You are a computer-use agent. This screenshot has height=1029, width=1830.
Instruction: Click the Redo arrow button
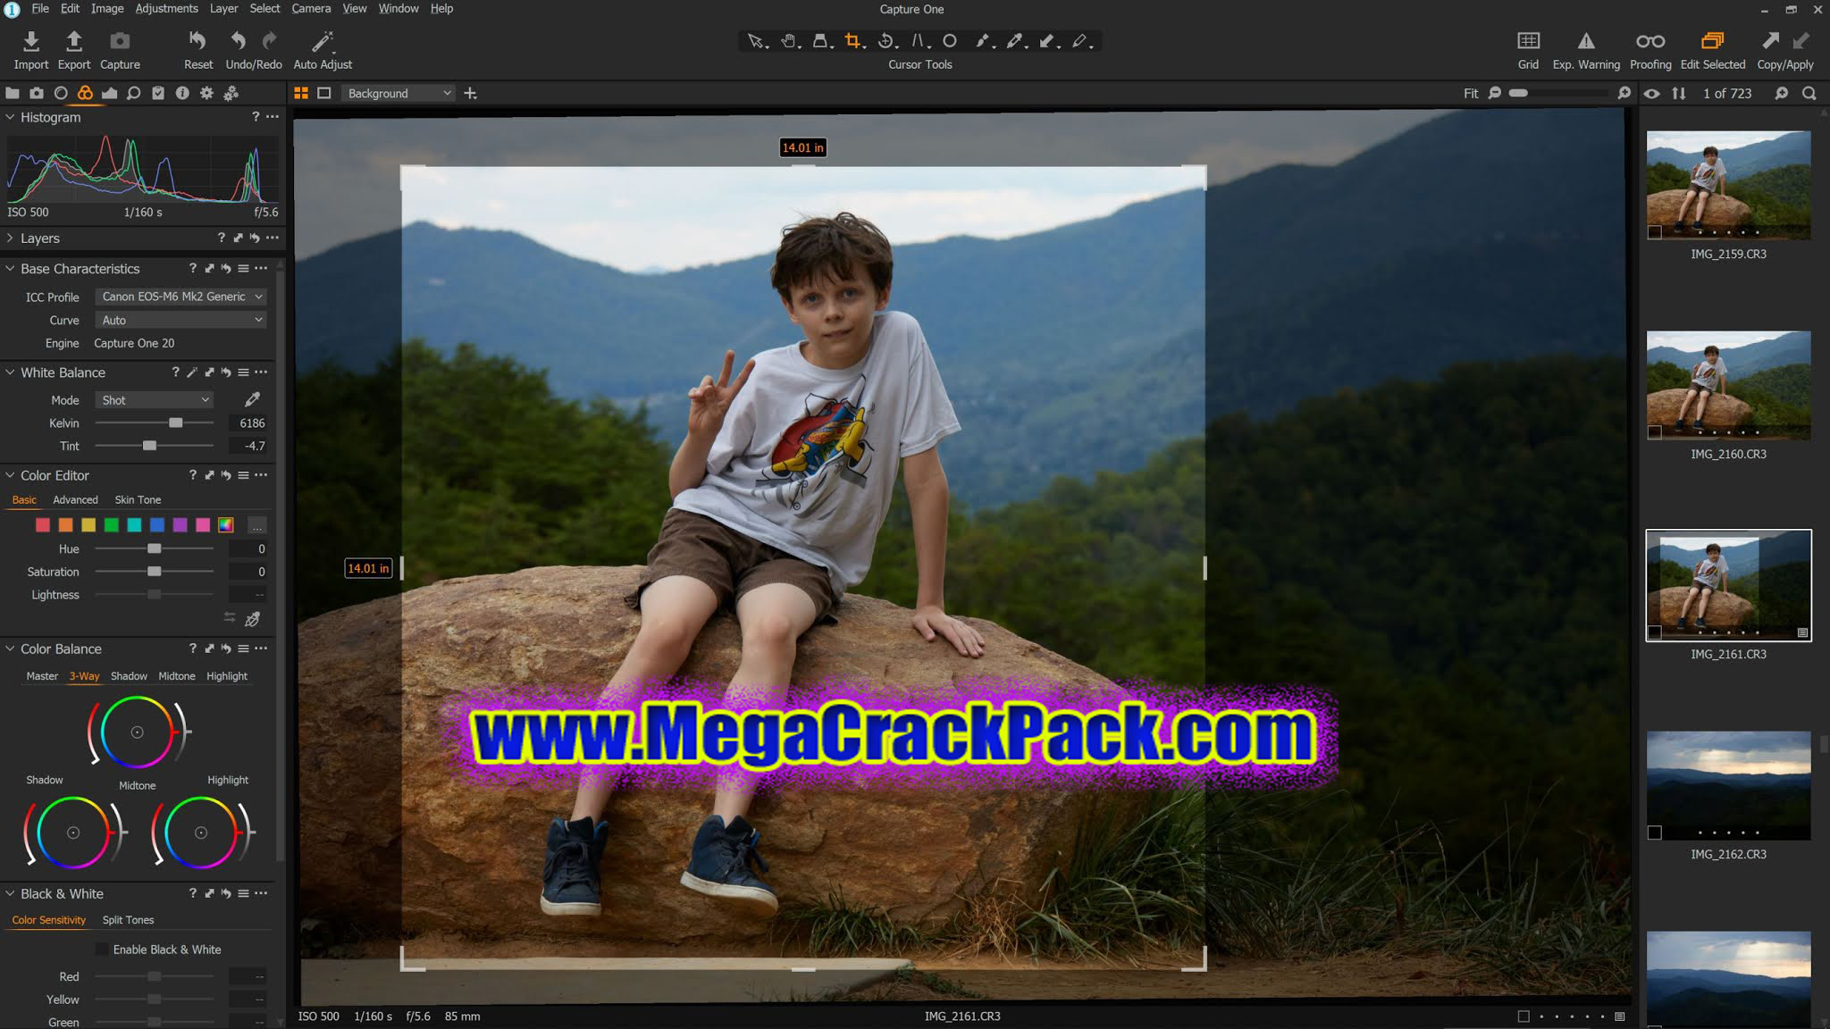(269, 41)
